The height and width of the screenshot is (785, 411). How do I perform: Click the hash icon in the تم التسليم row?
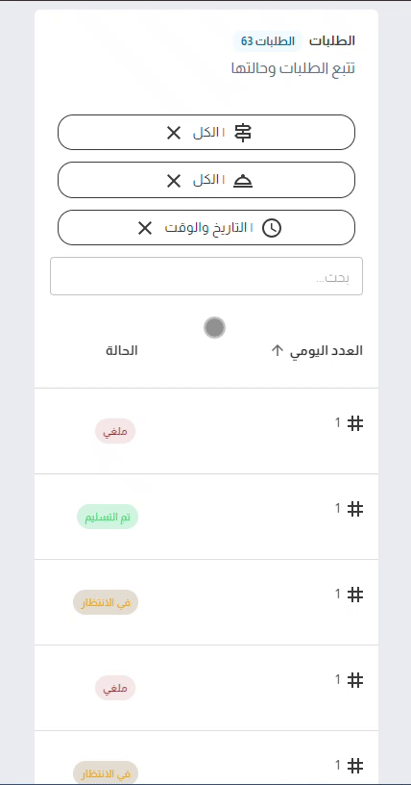[355, 509]
